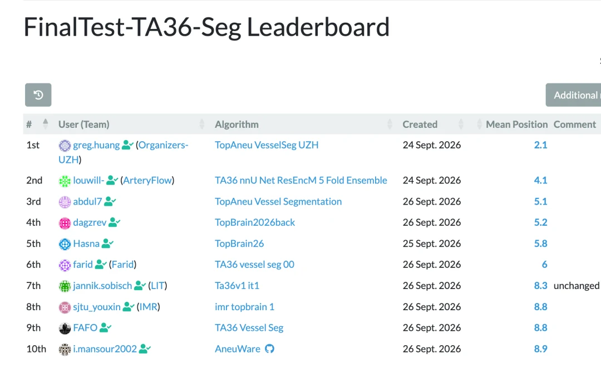Open the LIT team link
Image resolution: width=601 pixels, height=368 pixels.
pyautogui.click(x=157, y=286)
